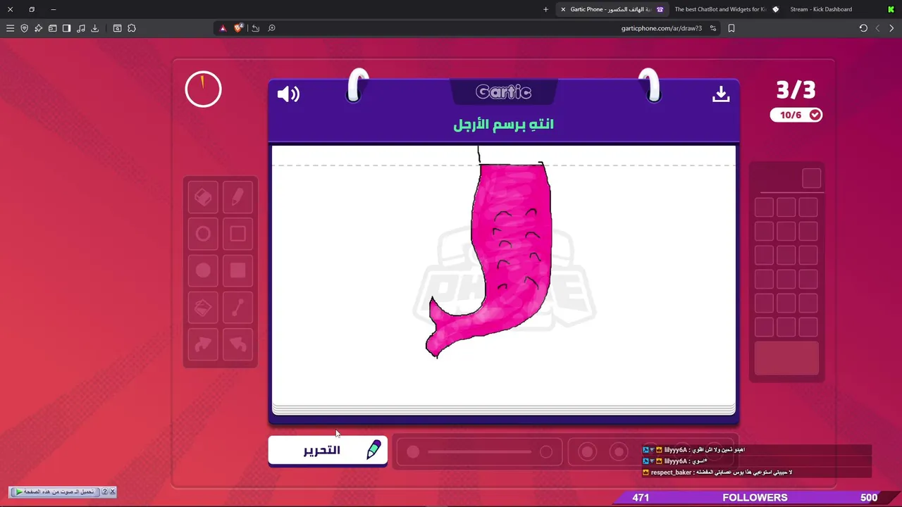Click the round countdown timer
The width and height of the screenshot is (902, 507).
tap(203, 89)
